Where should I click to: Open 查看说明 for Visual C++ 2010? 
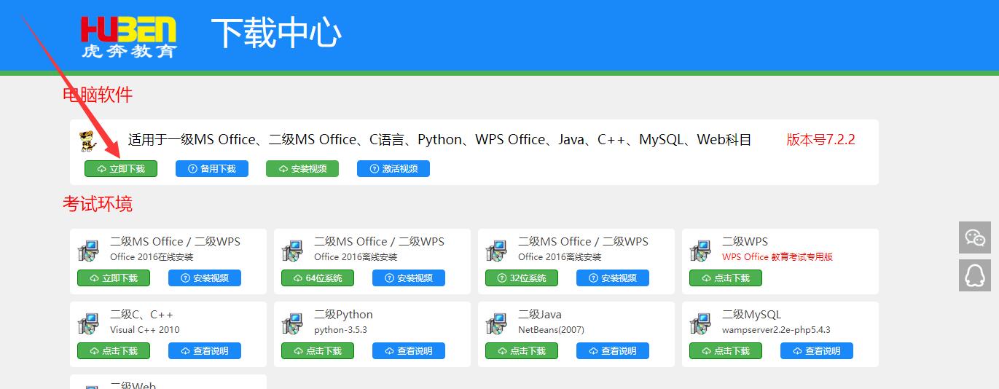pos(205,351)
